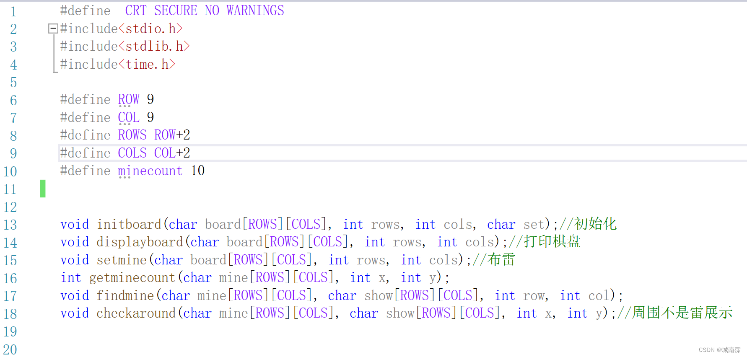This screenshot has height=357, width=747.
Task: Click _CRT_SECURE_NO_WARNINGS macro name
Action: point(201,10)
